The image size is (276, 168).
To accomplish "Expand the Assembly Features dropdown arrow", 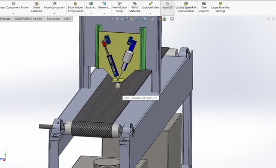I will (91, 13).
